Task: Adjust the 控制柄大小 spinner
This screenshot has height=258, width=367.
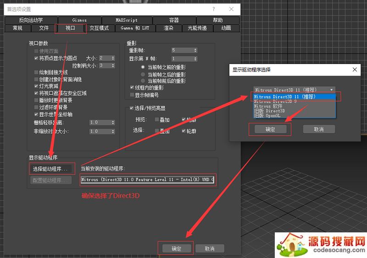Action: [x=113, y=65]
